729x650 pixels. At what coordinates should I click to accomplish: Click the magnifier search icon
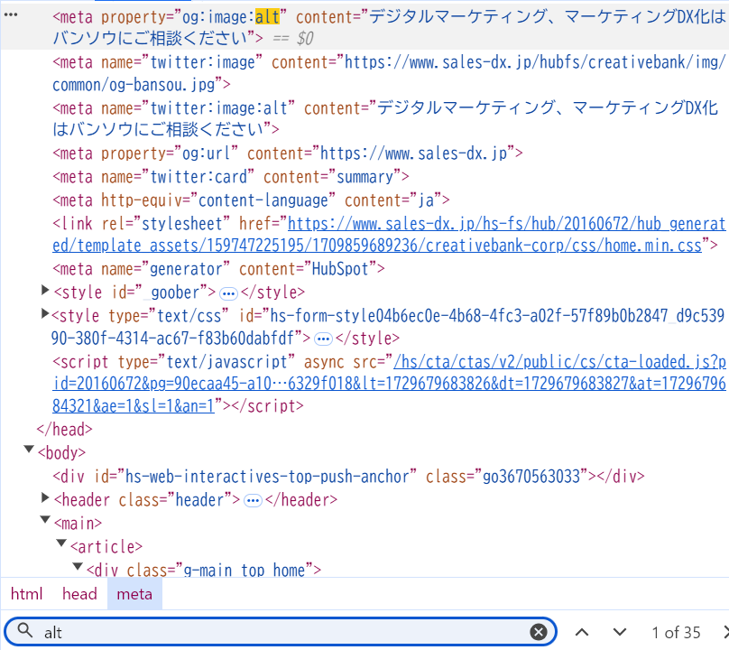pos(25,631)
